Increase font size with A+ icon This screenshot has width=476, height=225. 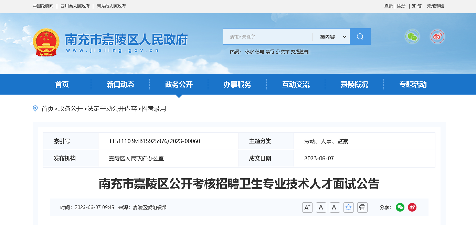pos(307,207)
